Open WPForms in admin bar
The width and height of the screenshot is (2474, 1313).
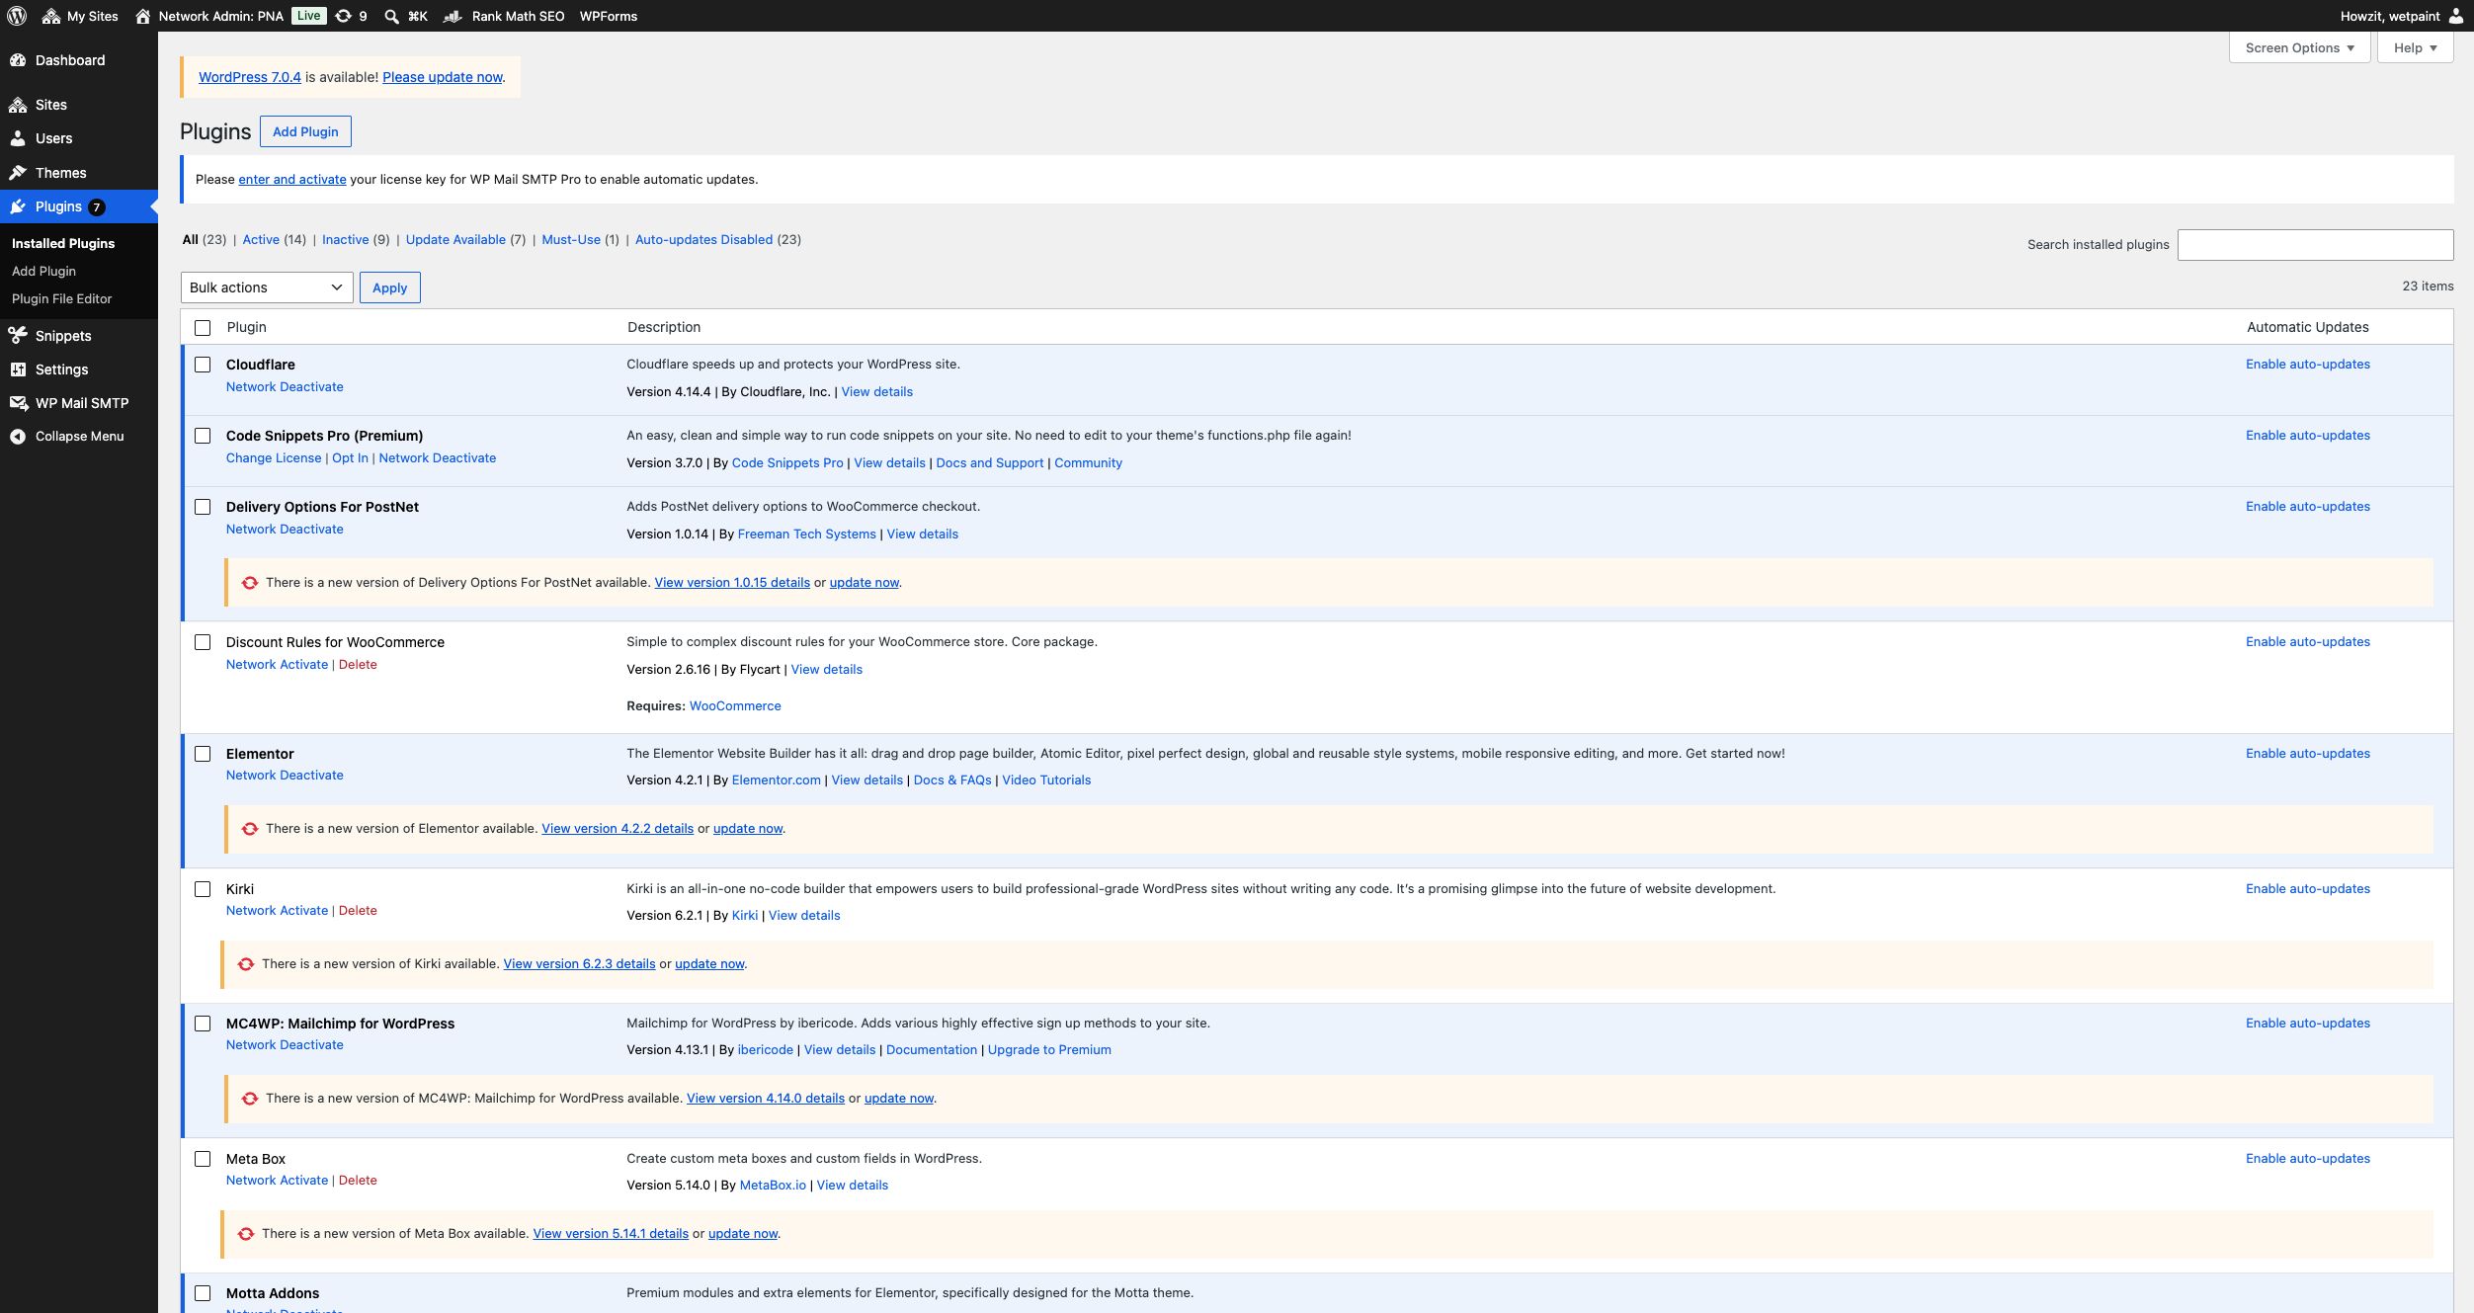[608, 16]
